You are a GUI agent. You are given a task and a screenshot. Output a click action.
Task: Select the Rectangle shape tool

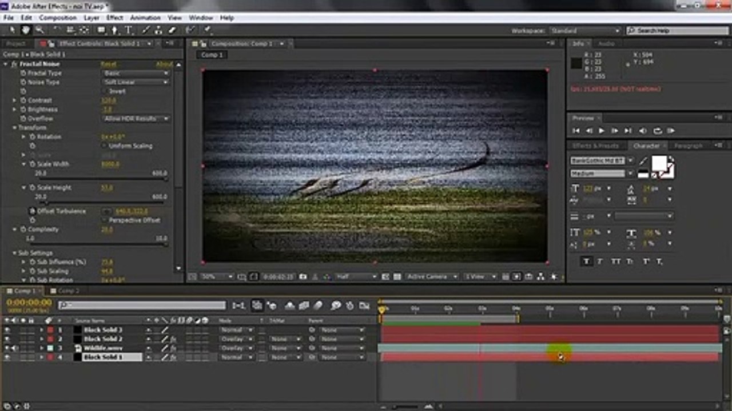tap(101, 30)
